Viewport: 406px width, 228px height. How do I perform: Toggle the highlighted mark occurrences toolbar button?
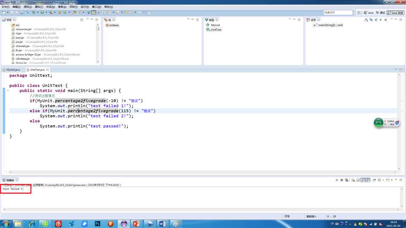93,13
